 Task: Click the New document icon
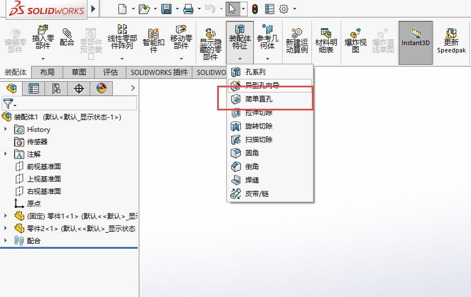coord(122,9)
